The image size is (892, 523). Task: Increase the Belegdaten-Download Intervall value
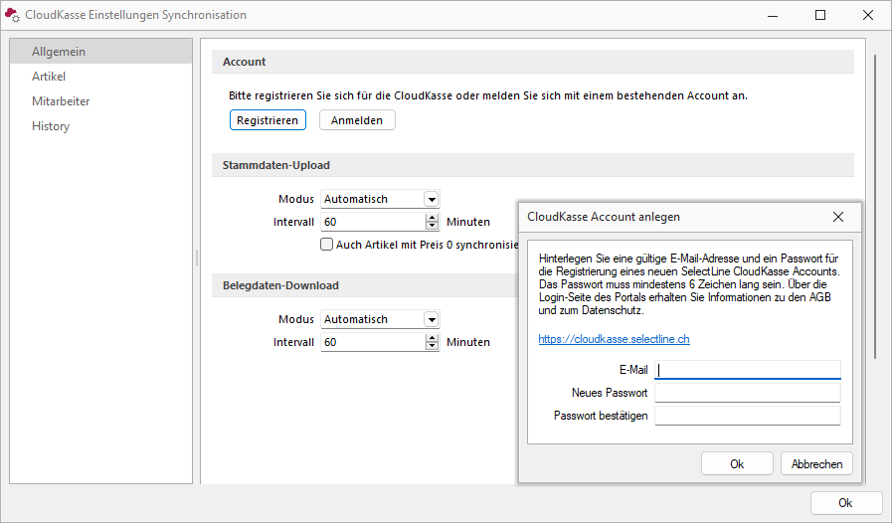(x=433, y=338)
